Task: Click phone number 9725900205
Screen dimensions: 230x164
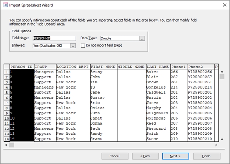Action: point(200,113)
